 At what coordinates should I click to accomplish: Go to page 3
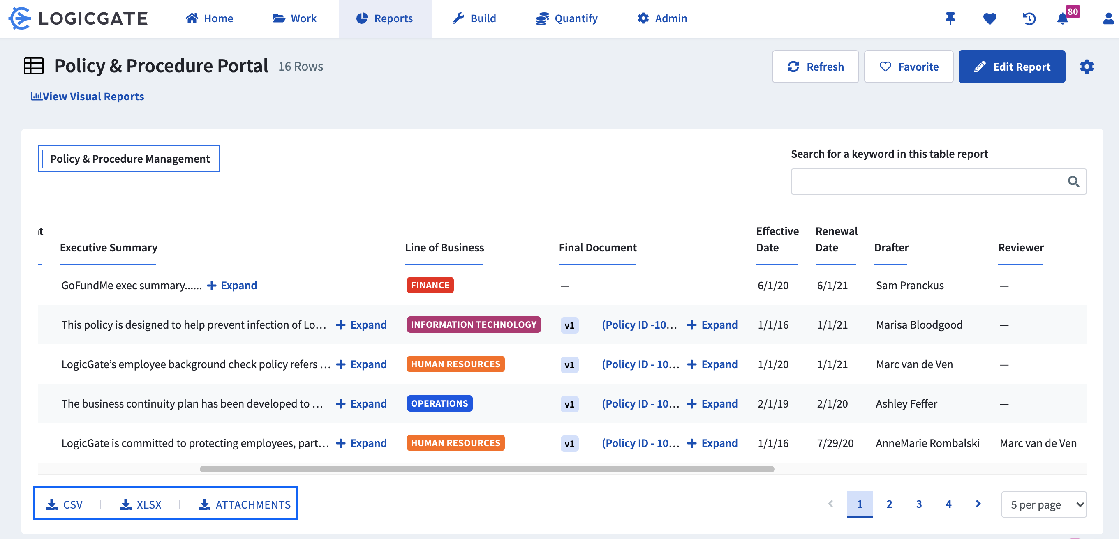pyautogui.click(x=919, y=504)
